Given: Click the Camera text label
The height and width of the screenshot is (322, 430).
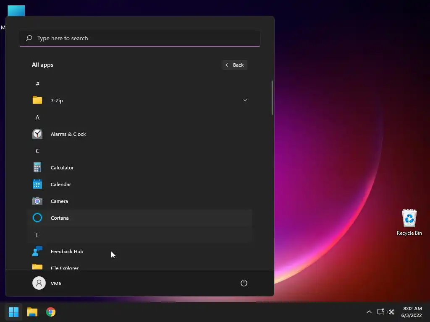Looking at the screenshot, I should 59,201.
